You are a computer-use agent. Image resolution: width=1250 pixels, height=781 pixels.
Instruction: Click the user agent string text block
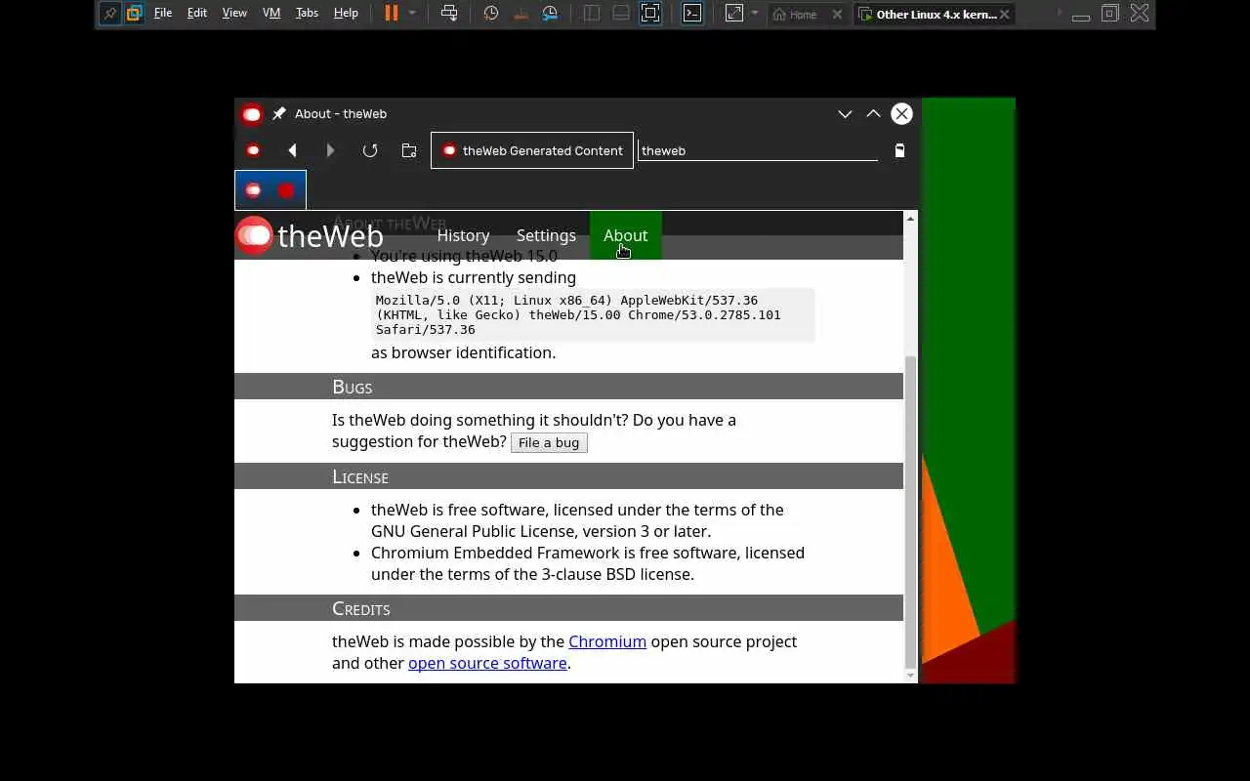click(594, 314)
